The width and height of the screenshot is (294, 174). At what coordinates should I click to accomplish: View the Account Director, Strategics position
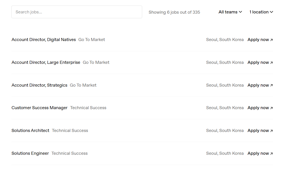[x=39, y=85]
